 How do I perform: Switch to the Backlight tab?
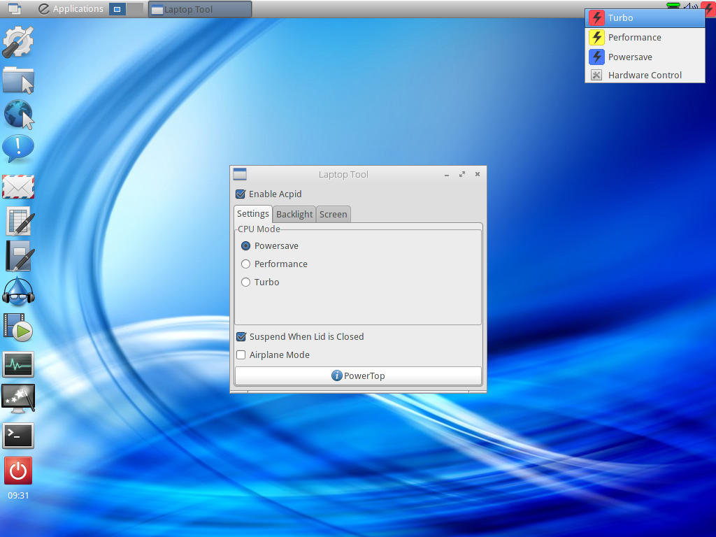[294, 214]
